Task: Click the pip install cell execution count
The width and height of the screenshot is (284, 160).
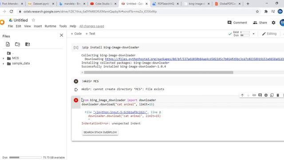Action: point(76,48)
